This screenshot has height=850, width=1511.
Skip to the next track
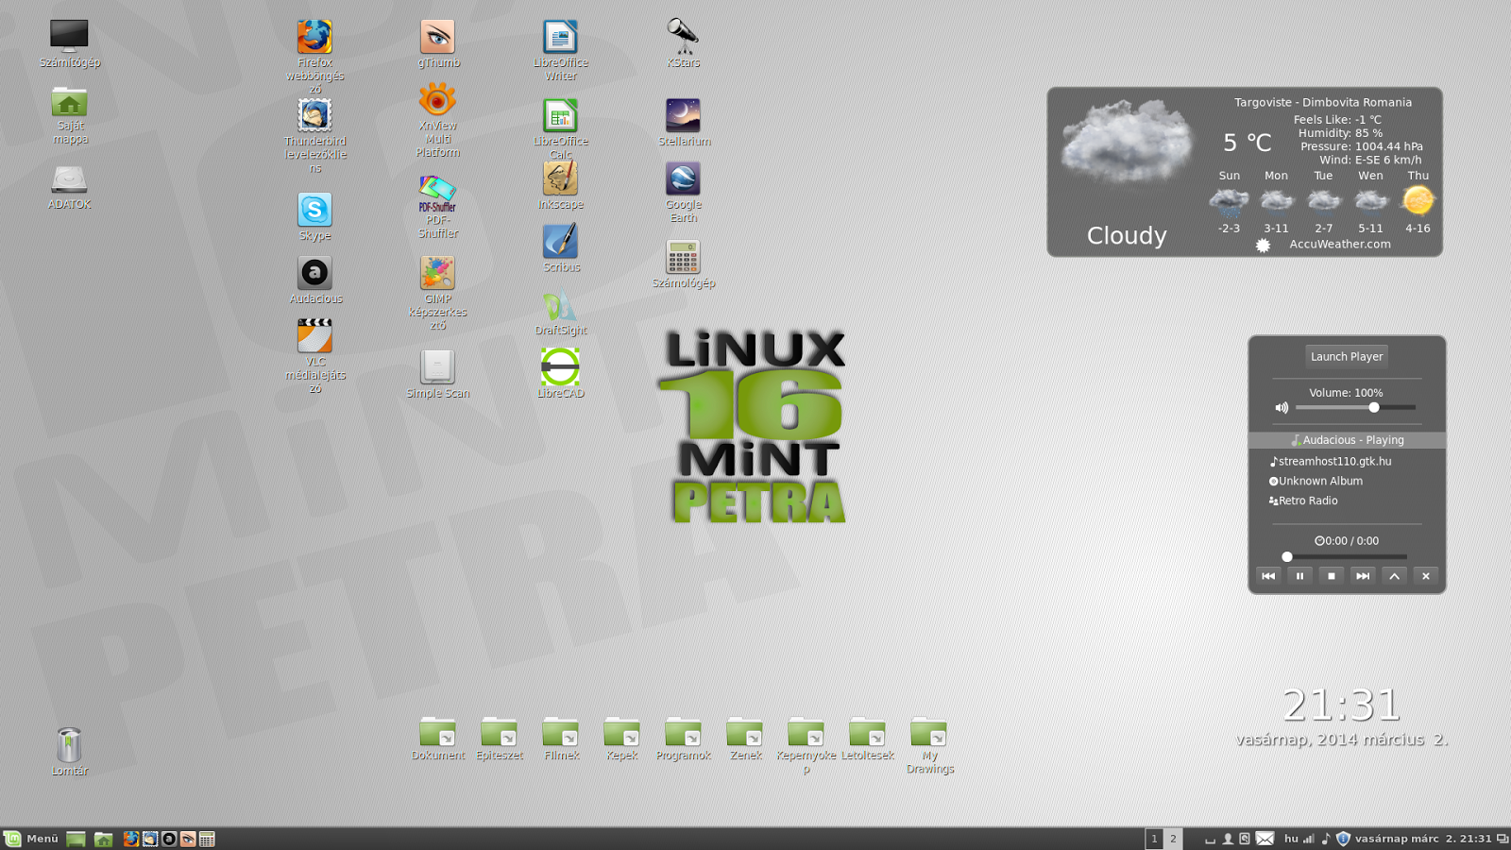1363,576
